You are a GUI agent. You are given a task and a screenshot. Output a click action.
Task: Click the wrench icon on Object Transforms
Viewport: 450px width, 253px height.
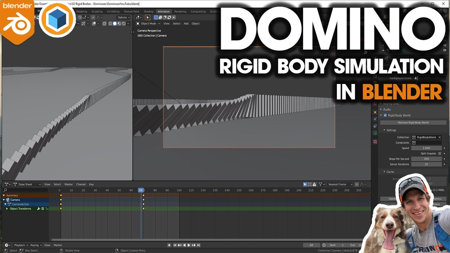pyautogui.click(x=39, y=209)
